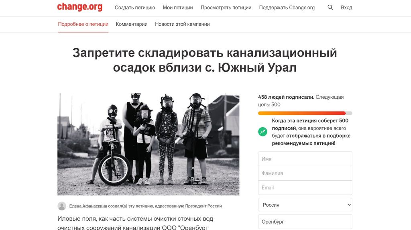Focus the Фамилия input field
411x230 pixels.
click(305, 173)
